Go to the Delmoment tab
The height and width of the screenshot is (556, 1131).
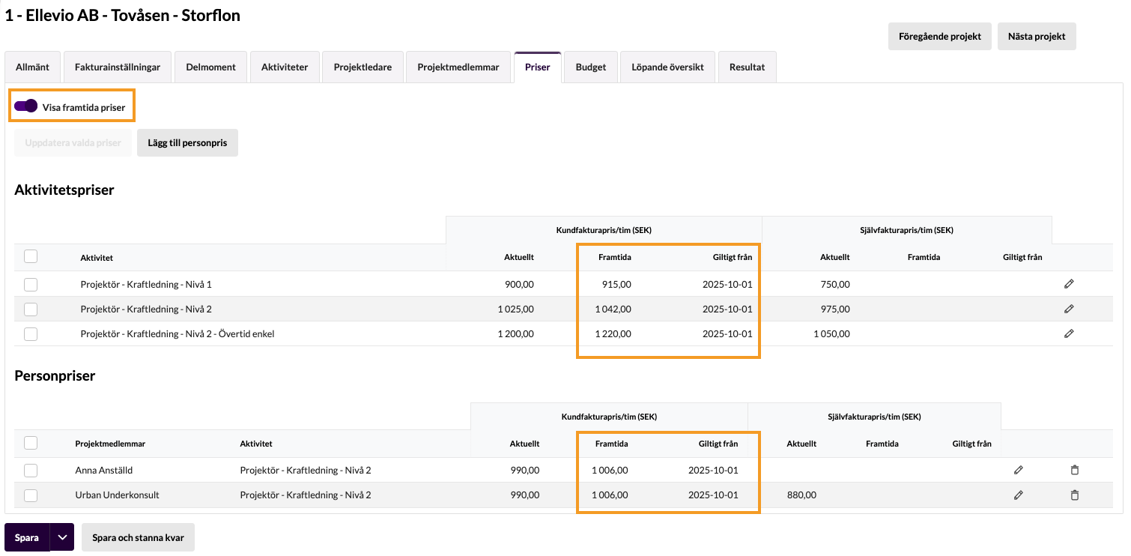pos(210,67)
